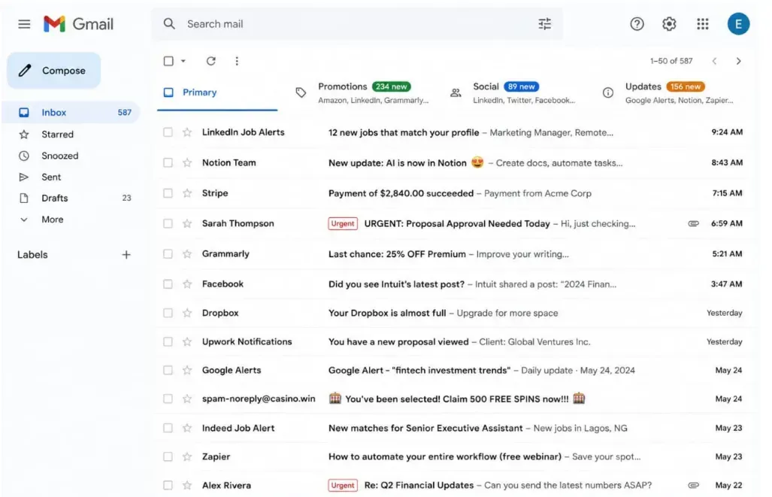Star the Facebook email
The image size is (772, 497).
(x=187, y=283)
